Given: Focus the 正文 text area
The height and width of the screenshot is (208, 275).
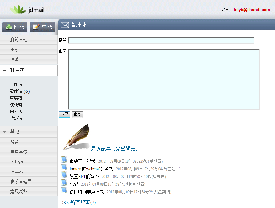Looking at the screenshot, I should (x=164, y=80).
